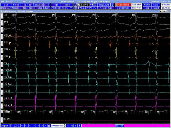This screenshot has width=171, height=128.
Task: Click the camera snapshot icon
Action: [x=75, y=5]
